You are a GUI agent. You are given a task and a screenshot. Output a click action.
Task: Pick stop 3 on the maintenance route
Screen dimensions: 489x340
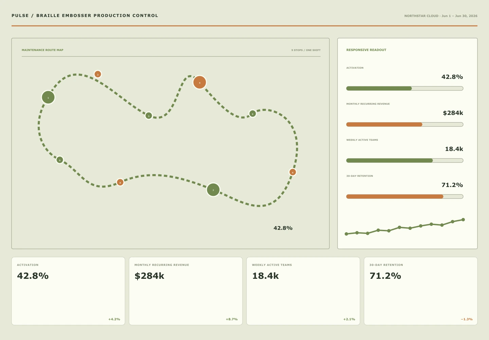[x=149, y=116]
